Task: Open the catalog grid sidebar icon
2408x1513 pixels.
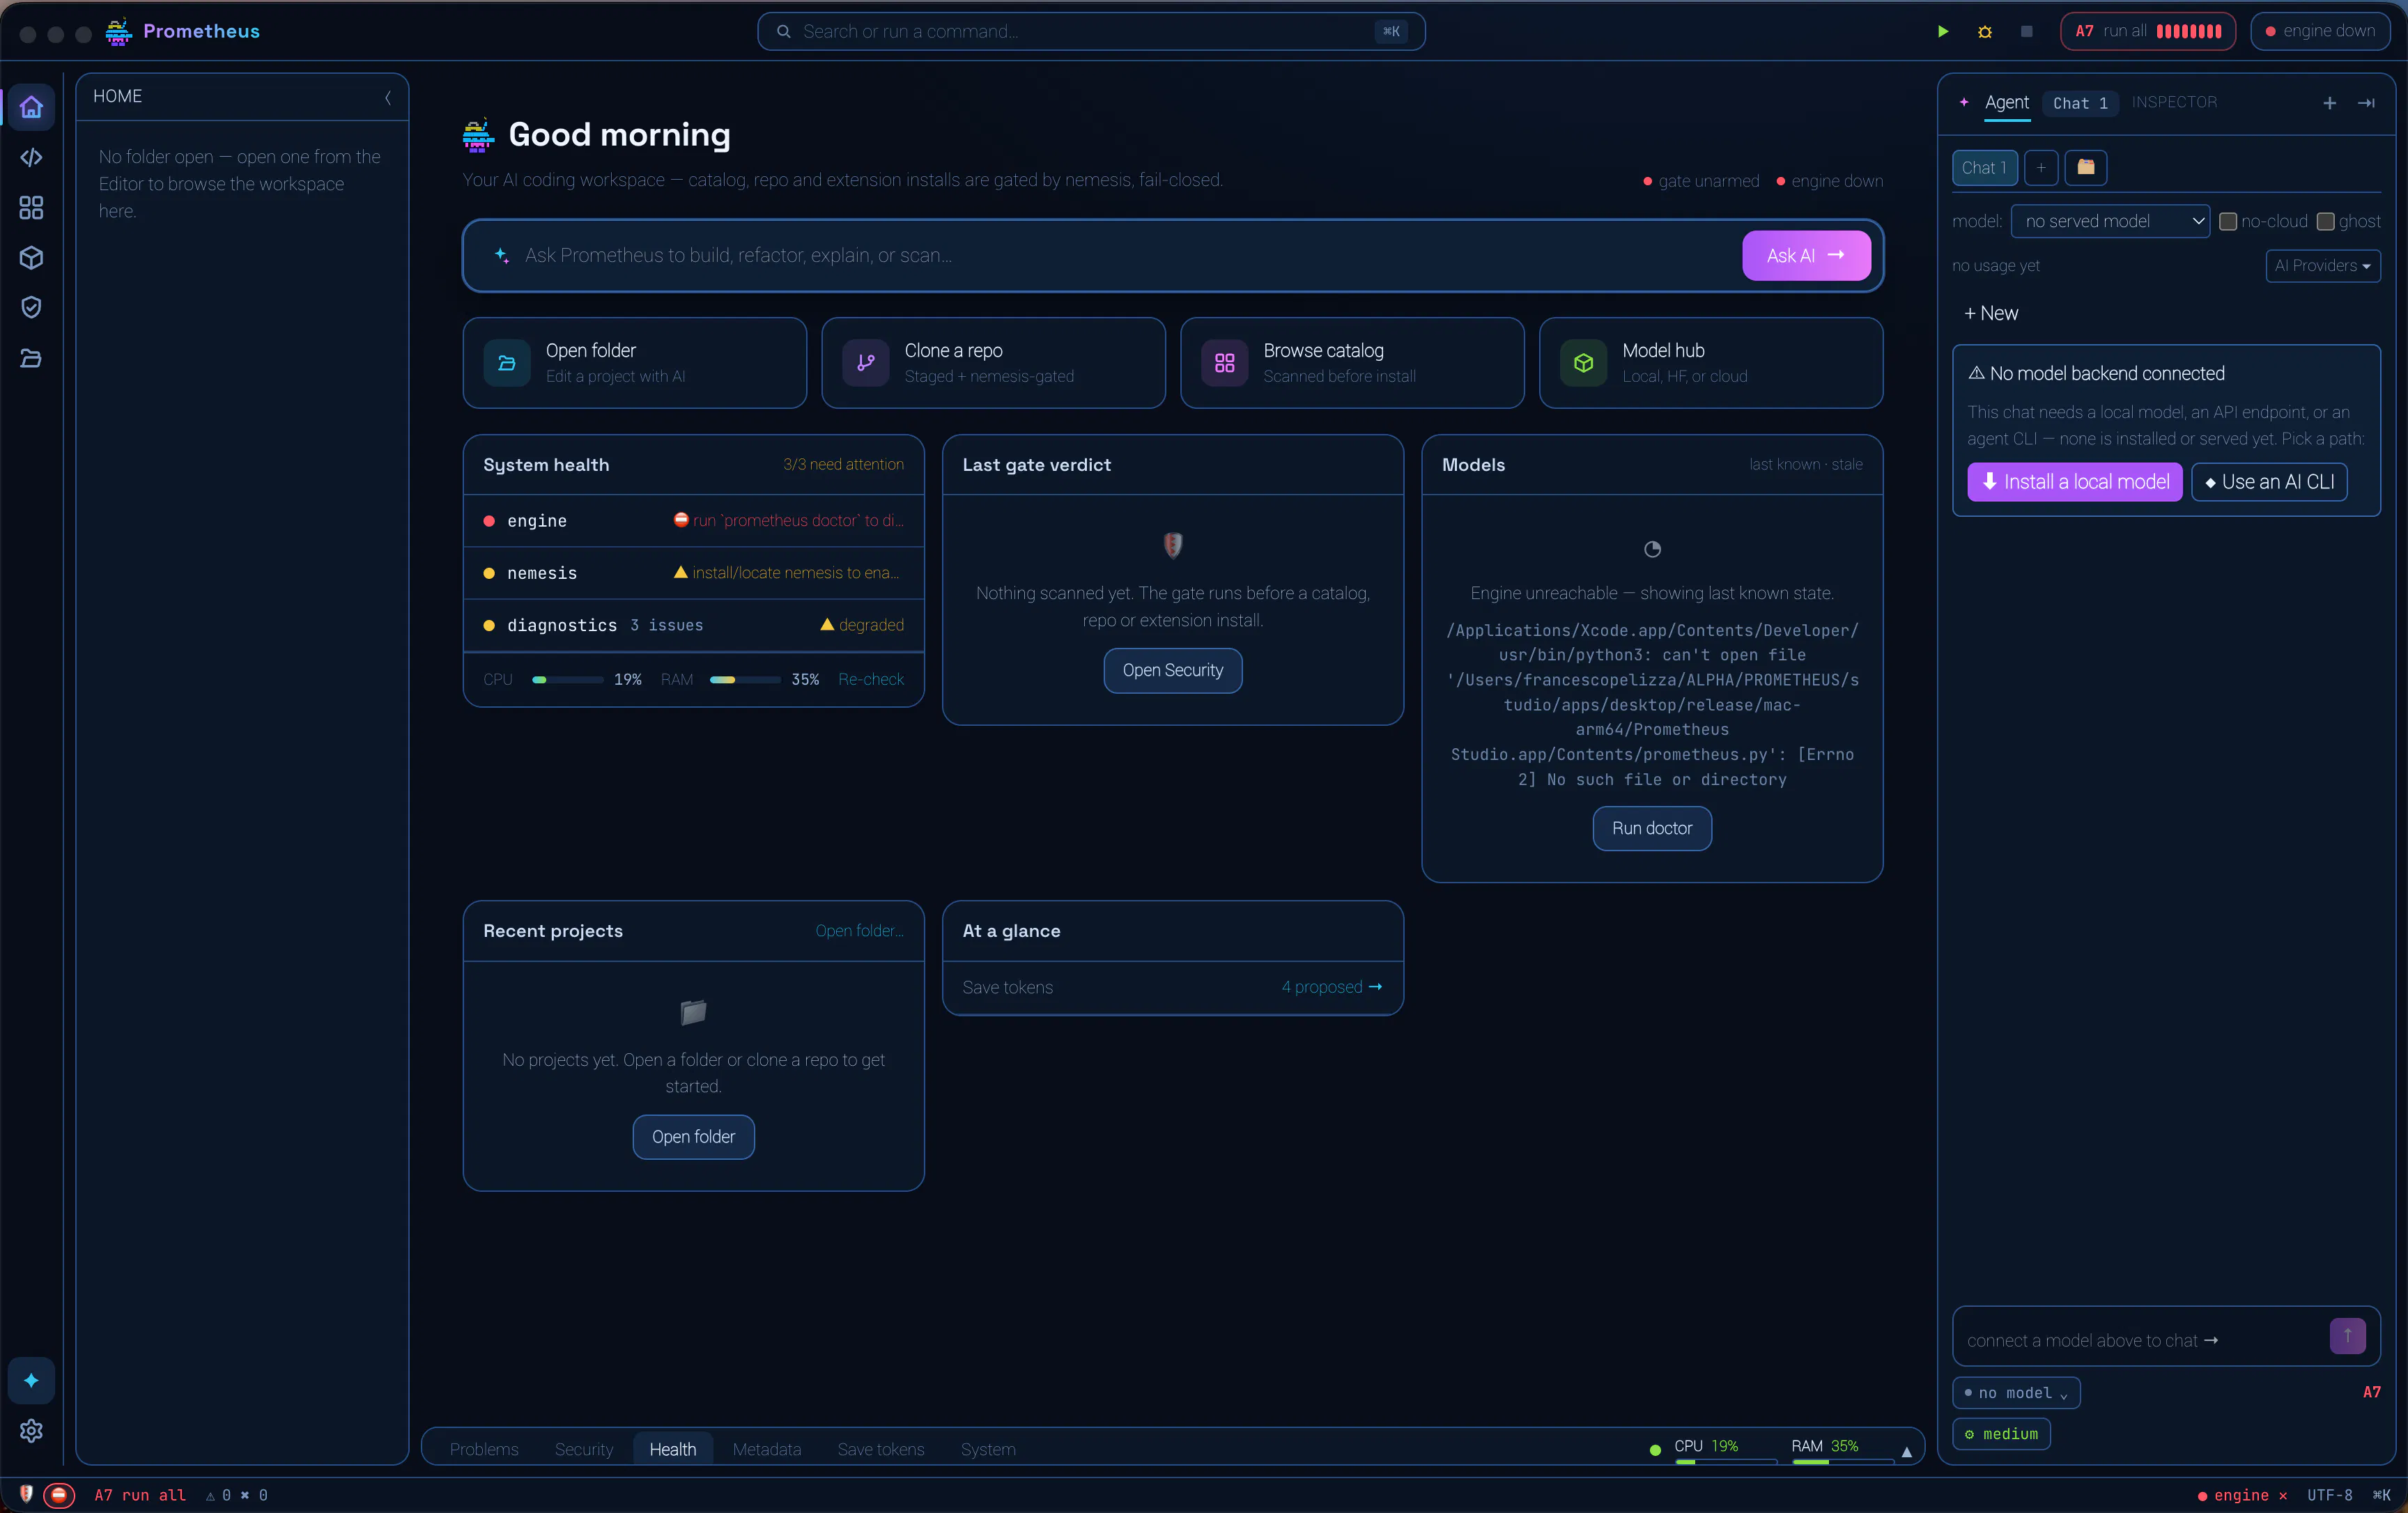Action: point(31,207)
